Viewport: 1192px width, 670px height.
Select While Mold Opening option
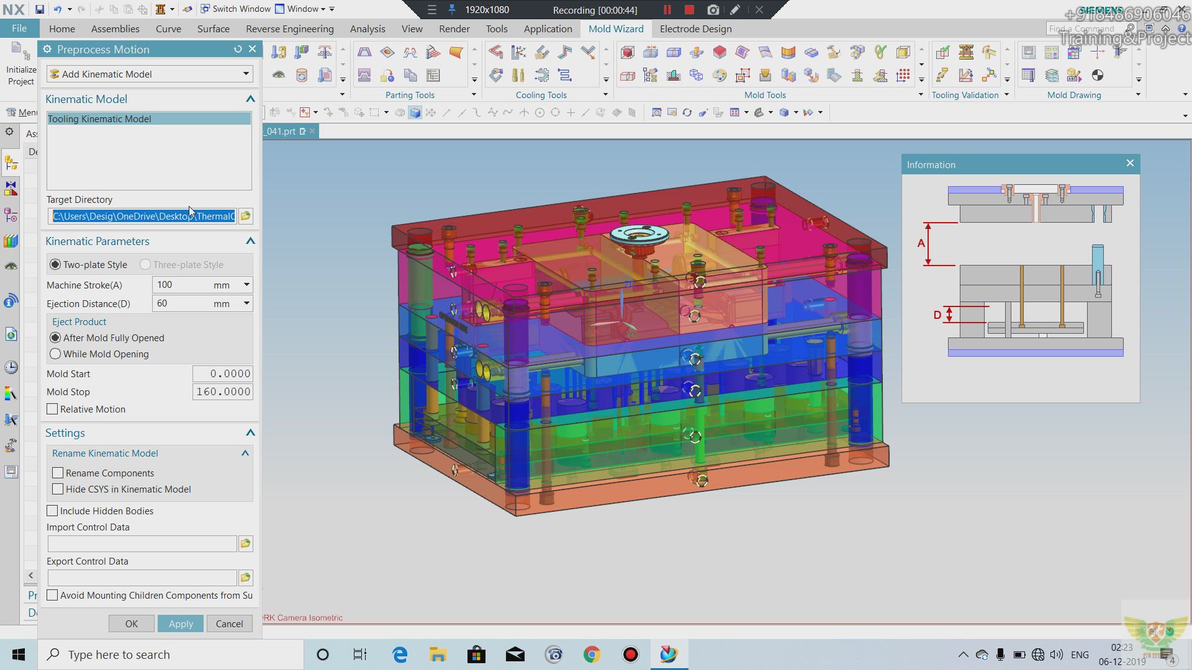[55, 354]
